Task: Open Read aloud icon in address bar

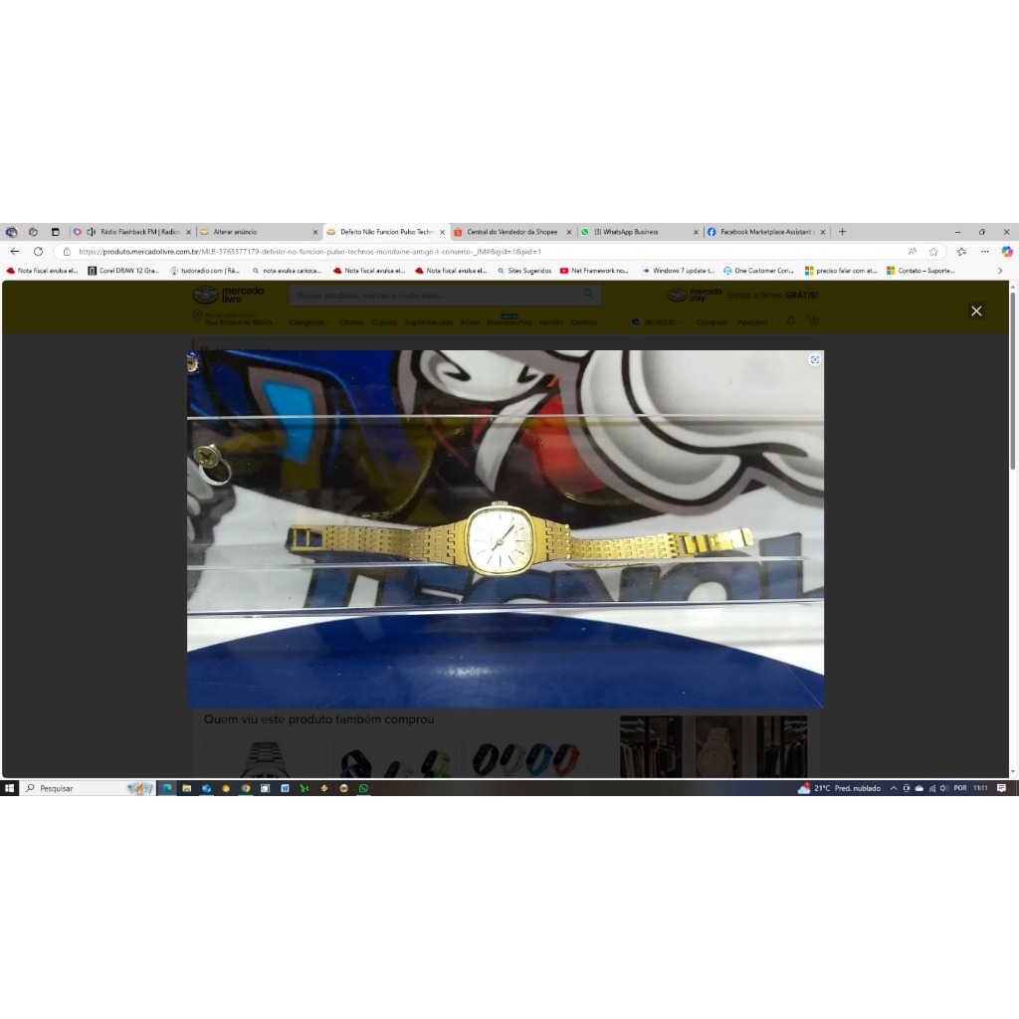Action: coord(913,252)
